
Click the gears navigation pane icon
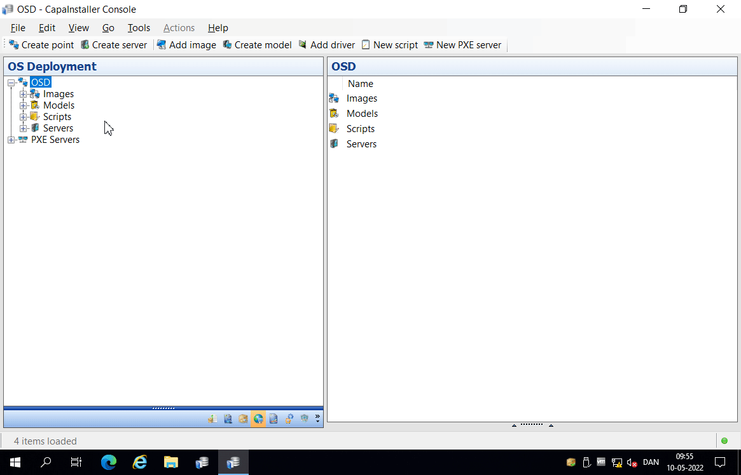[x=289, y=419]
